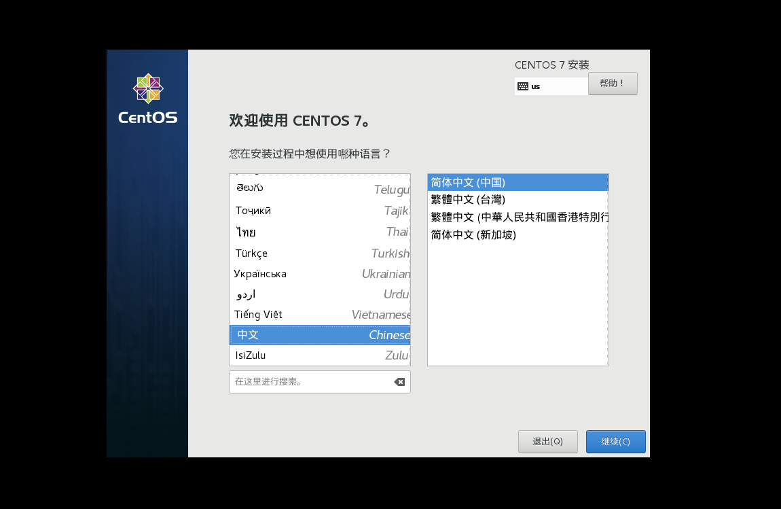
Task: Select Tiếng Việt Vietnamese row
Action: tap(320, 315)
